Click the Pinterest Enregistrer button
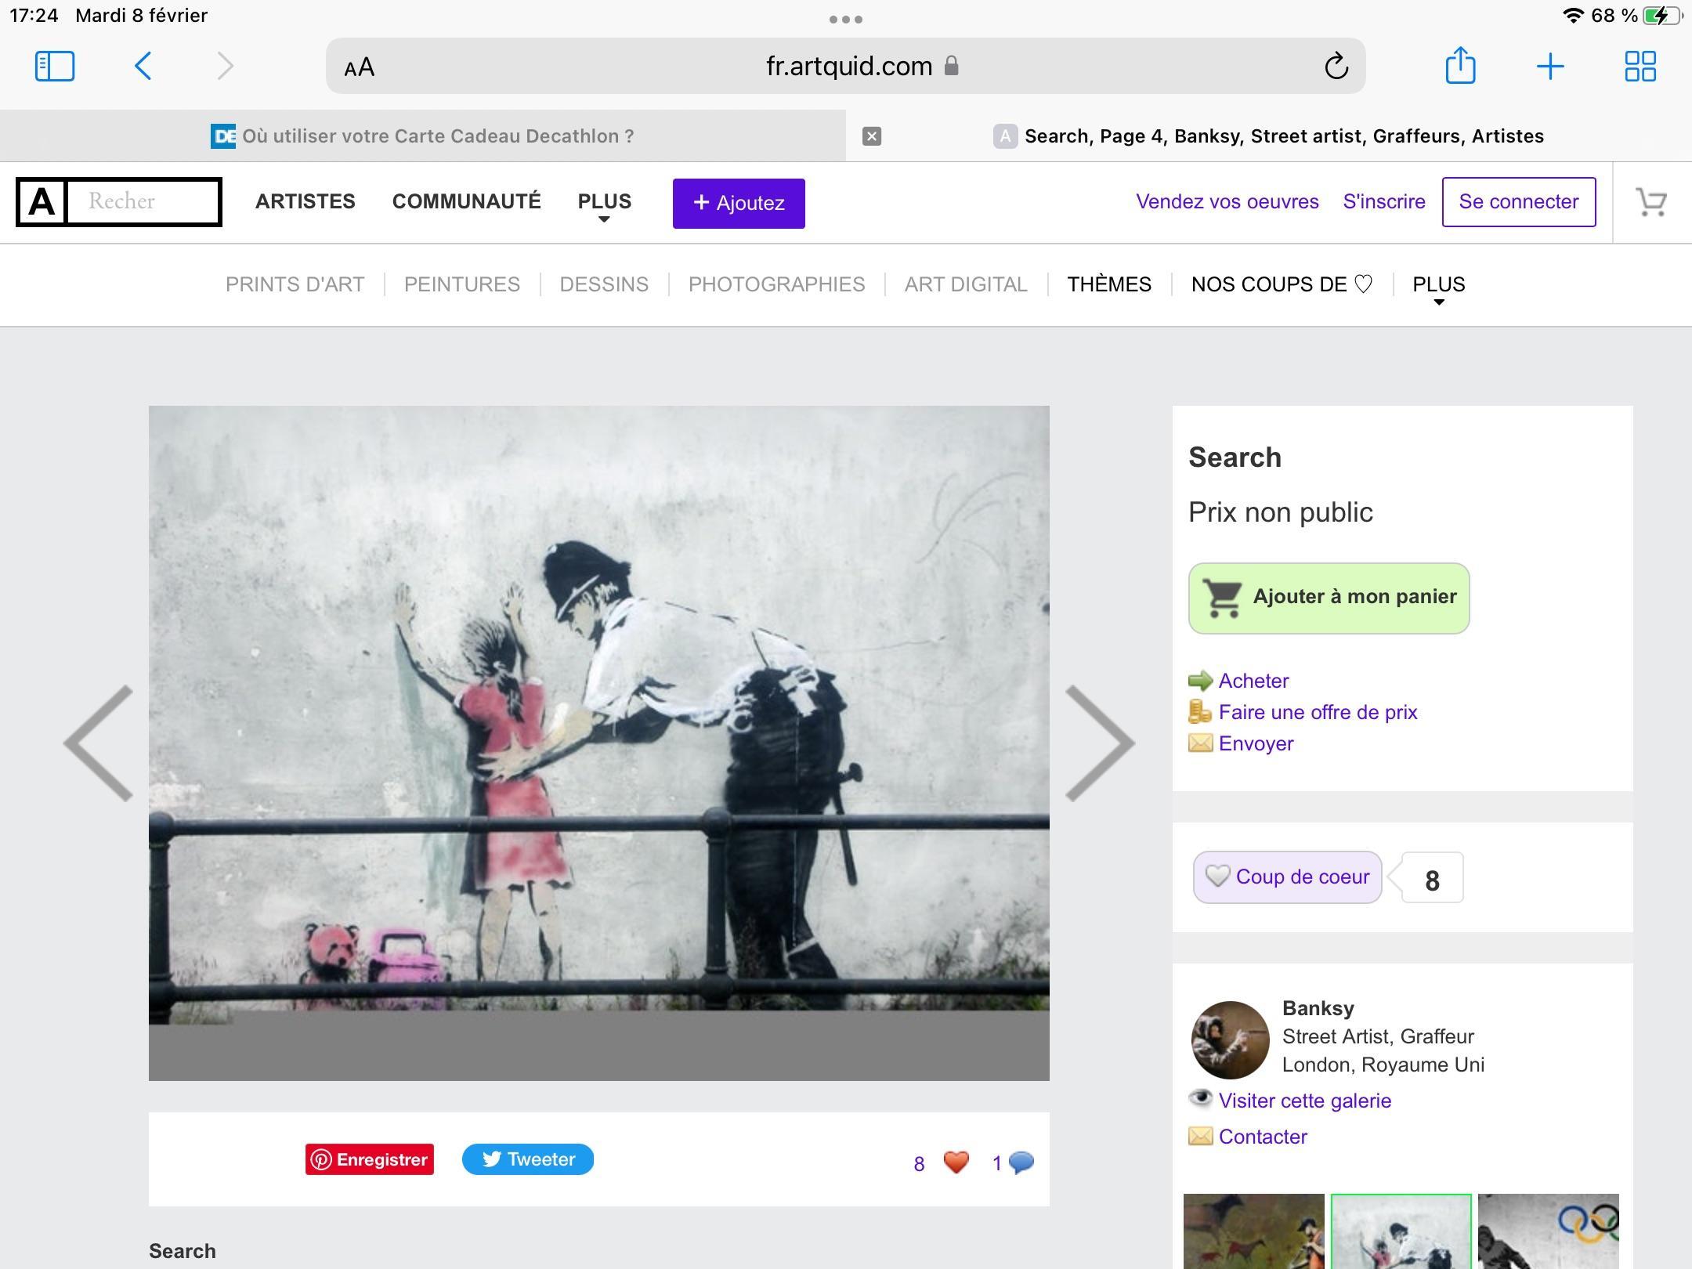The width and height of the screenshot is (1692, 1269). (370, 1159)
